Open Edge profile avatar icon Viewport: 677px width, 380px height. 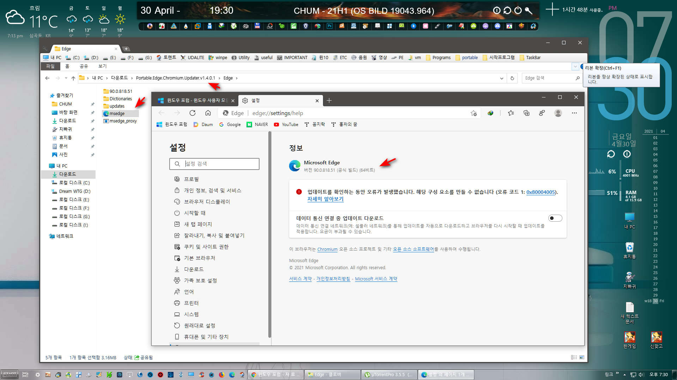[558, 113]
